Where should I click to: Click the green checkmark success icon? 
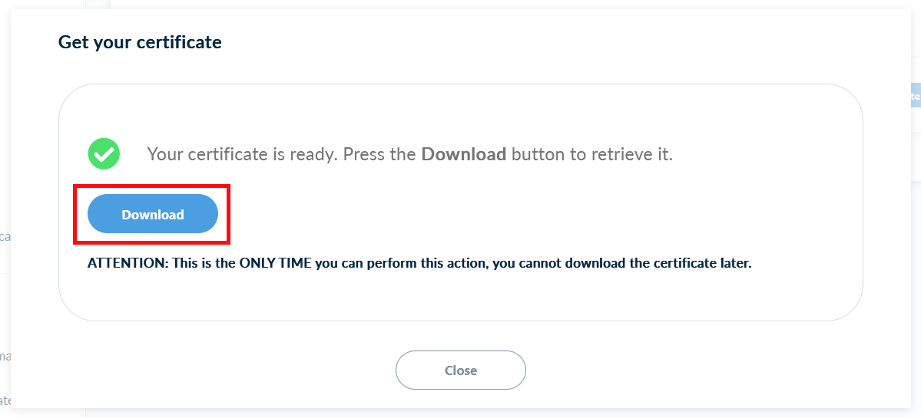click(x=104, y=154)
